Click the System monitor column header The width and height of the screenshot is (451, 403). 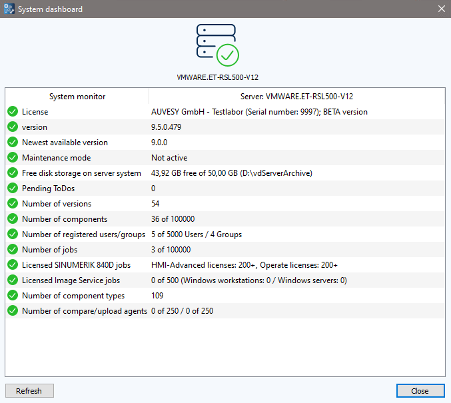coord(77,97)
